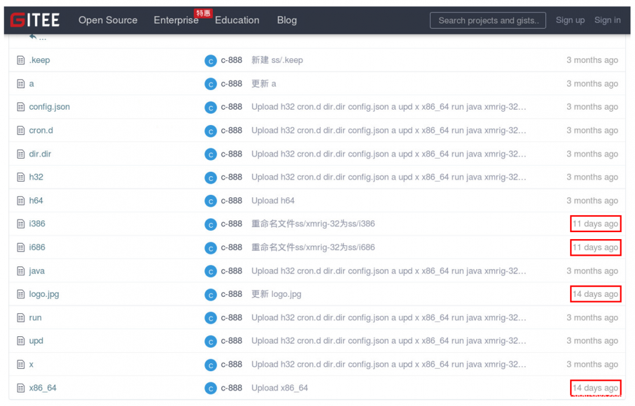Open the config.json file
Viewport: 635px width, 406px height.
50,107
